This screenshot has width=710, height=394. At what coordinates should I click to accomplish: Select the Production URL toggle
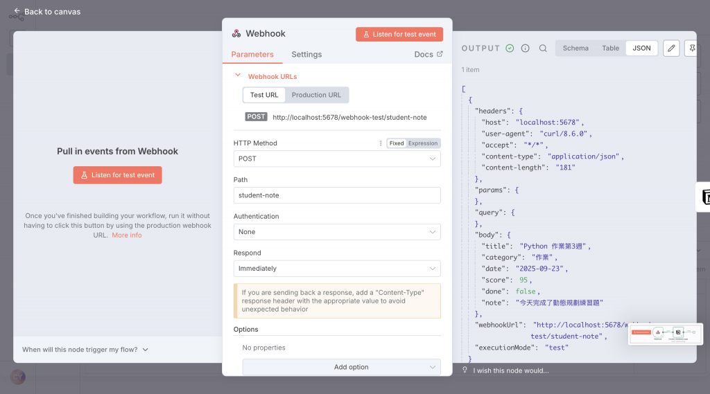click(x=316, y=95)
